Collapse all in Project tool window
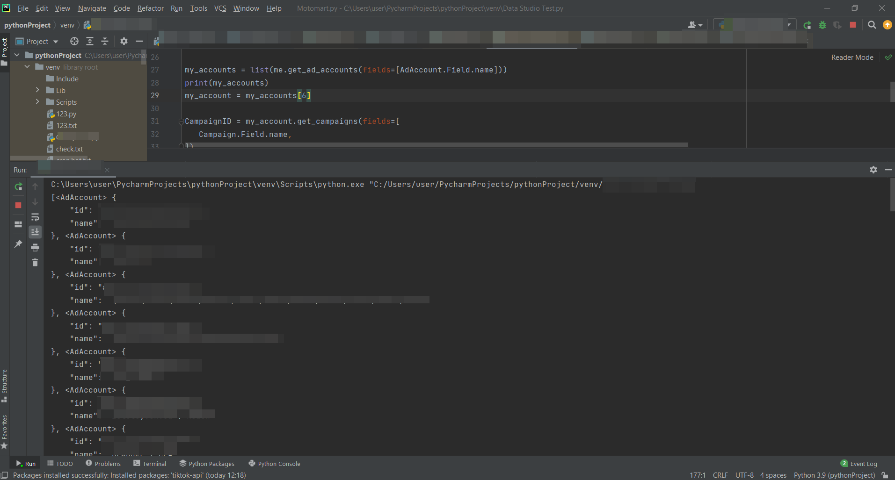895x480 pixels. [105, 42]
